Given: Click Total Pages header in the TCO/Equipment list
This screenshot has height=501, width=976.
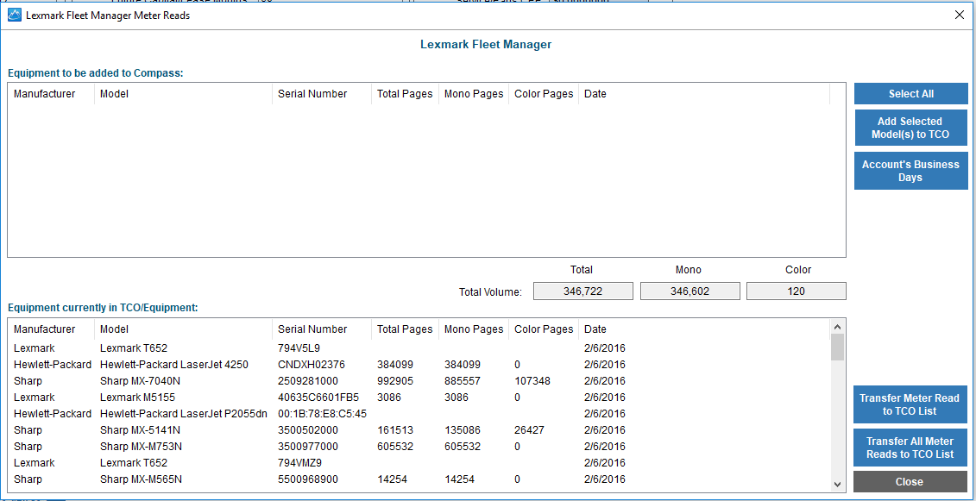Looking at the screenshot, I should 406,329.
